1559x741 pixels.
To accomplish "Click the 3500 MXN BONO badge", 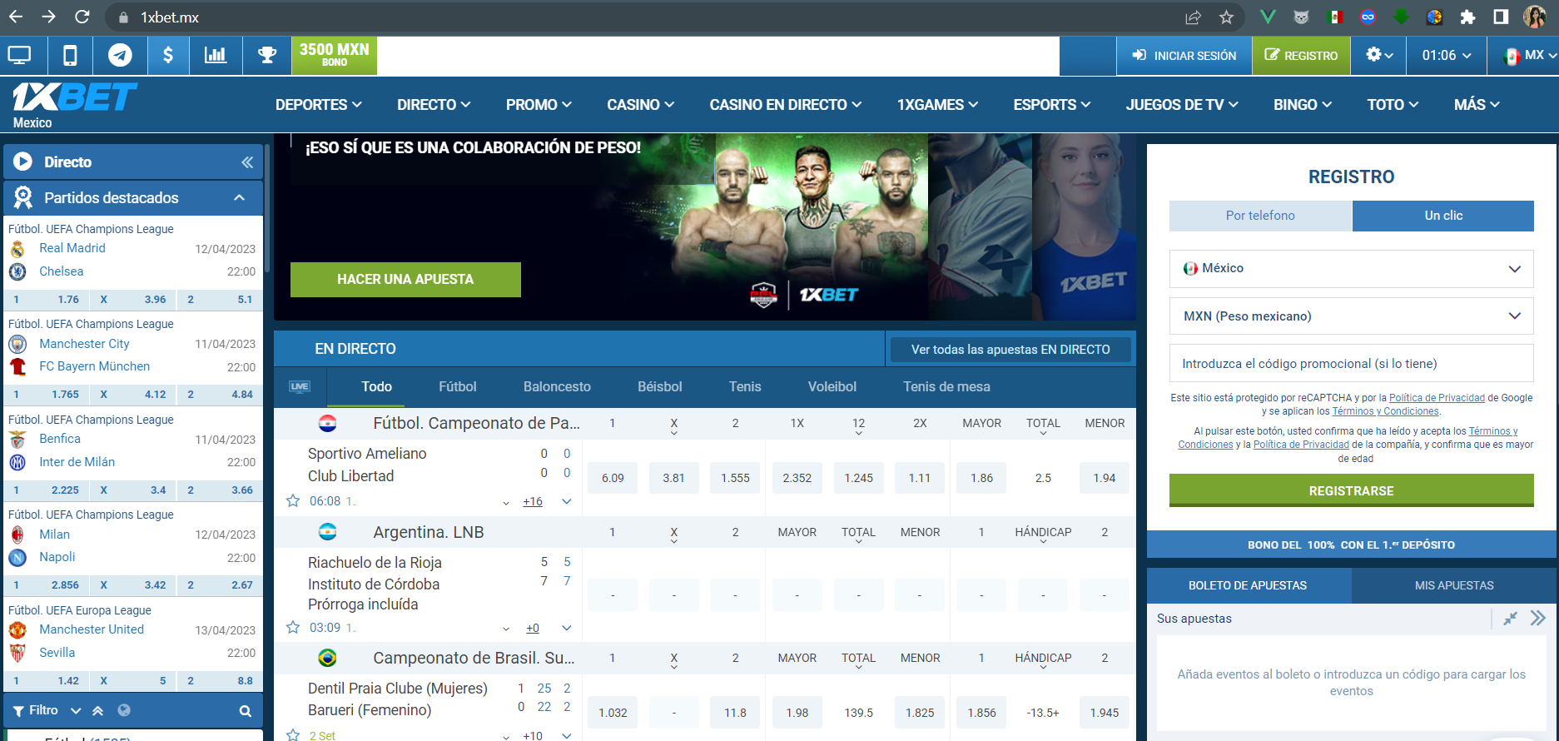I will (x=334, y=56).
